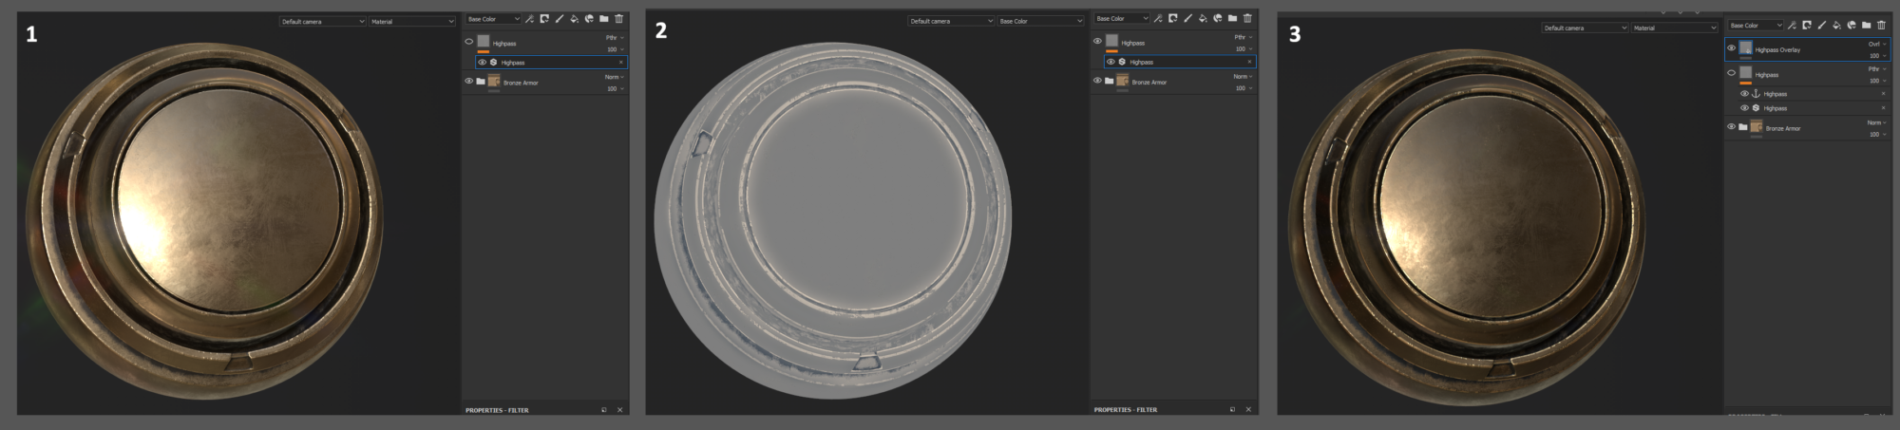Viewport: 1900px width, 430px height.
Task: Click the add effect wand icon in panel 3
Action: click(1792, 26)
